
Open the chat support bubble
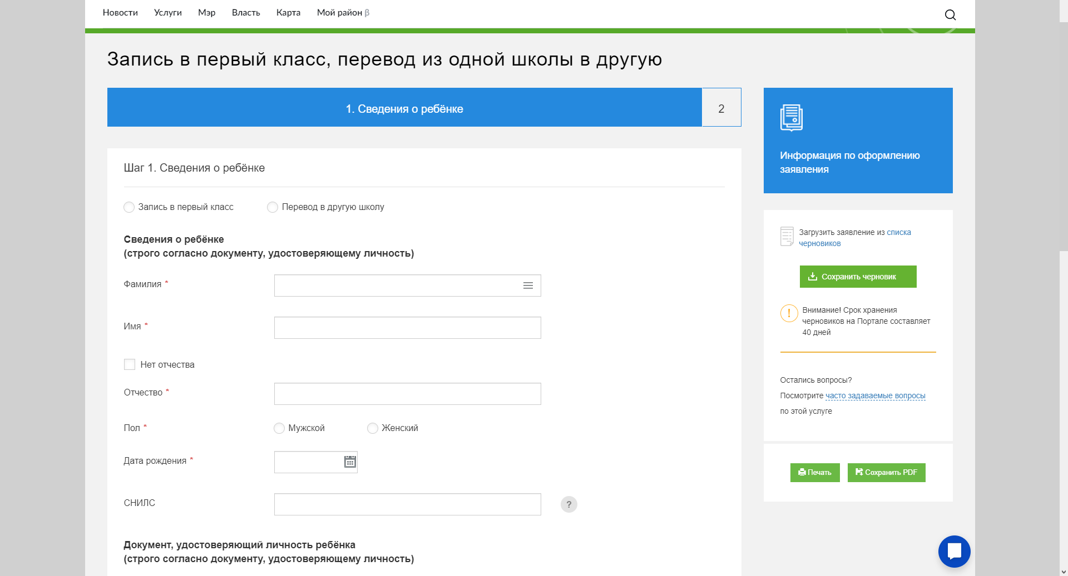coord(954,551)
